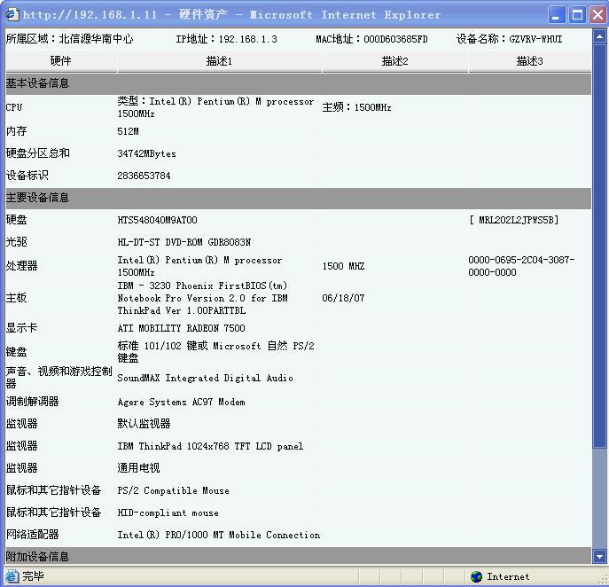Screen dimensions: 609x587
Task: Click the 内存 row label
Action: tap(17, 131)
